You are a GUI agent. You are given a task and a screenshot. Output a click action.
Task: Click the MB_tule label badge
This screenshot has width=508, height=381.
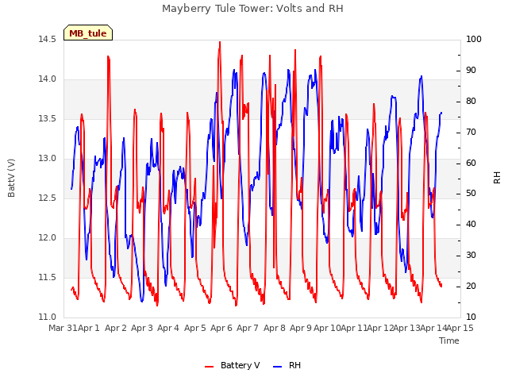point(88,33)
